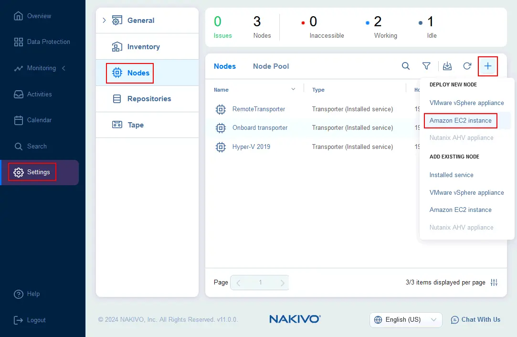Open the RemoteTransporter node link
The image size is (517, 337).
(x=259, y=109)
